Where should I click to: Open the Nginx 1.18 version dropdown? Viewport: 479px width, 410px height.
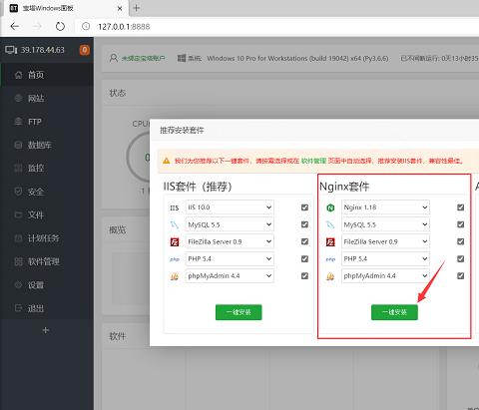[385, 207]
